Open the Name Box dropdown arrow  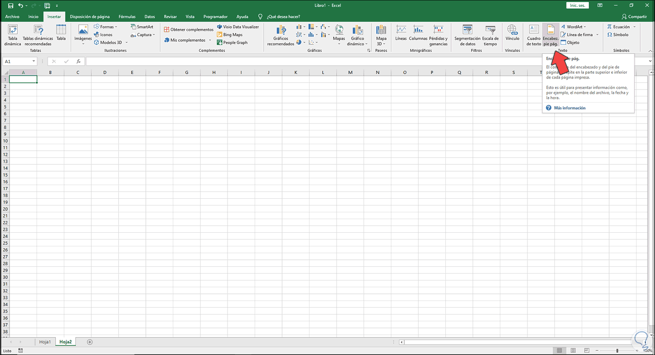coord(34,62)
